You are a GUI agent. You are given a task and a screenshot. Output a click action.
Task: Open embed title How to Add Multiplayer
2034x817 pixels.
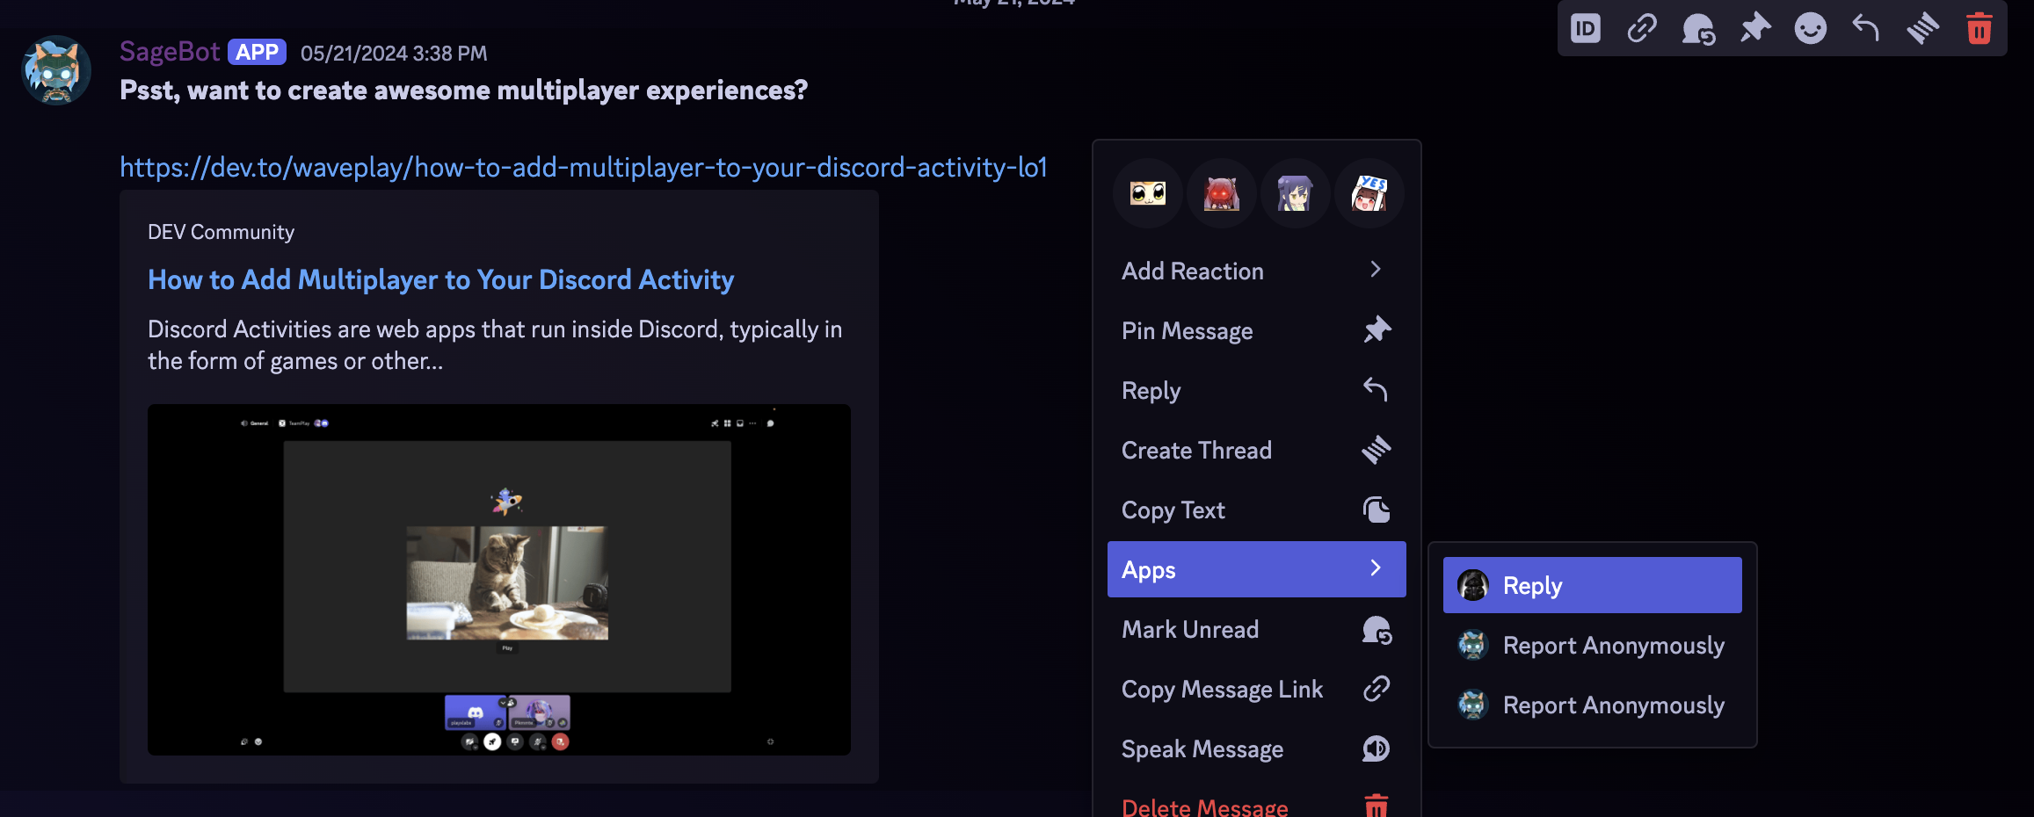click(x=440, y=279)
